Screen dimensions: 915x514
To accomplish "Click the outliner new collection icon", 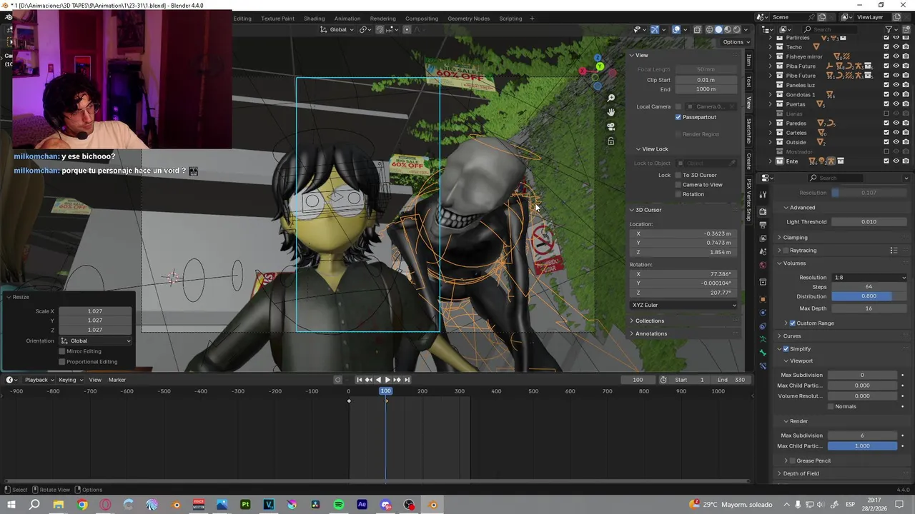I will (x=906, y=29).
